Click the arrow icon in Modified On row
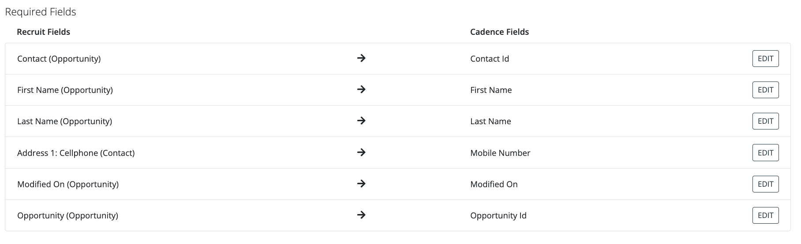This screenshot has height=244, width=801. (x=361, y=184)
